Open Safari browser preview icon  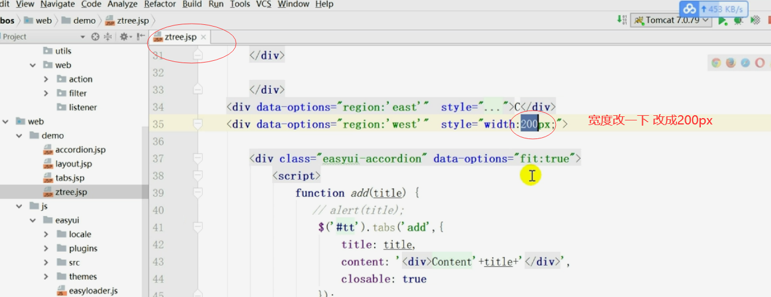point(745,63)
